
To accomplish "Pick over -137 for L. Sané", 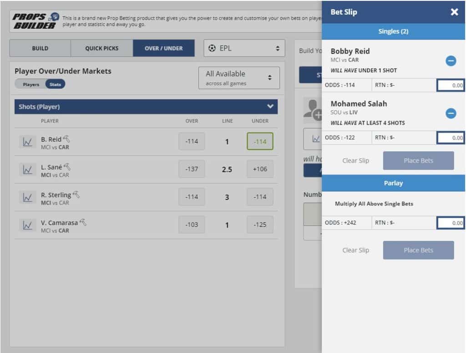I will tap(192, 169).
